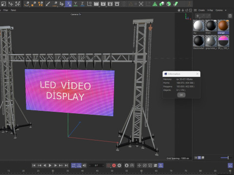This screenshot has width=234, height=175.
Task: Toggle the Position key recording icon
Action: click(x=139, y=165)
